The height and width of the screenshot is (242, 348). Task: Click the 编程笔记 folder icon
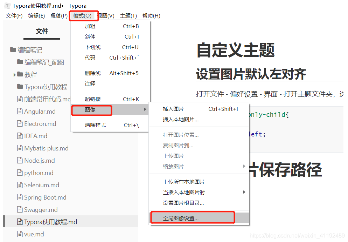13,50
